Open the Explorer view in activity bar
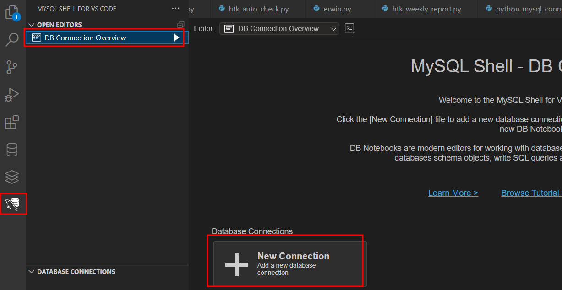562x290 pixels. pos(12,12)
